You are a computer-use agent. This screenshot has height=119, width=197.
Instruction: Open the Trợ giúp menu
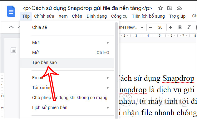[177, 16]
